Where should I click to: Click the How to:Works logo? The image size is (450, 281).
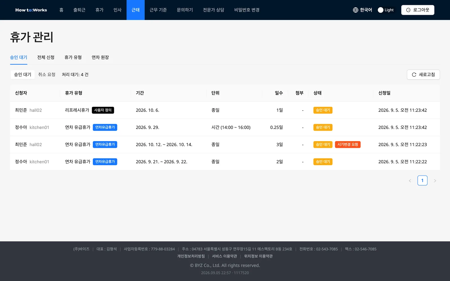click(x=31, y=10)
